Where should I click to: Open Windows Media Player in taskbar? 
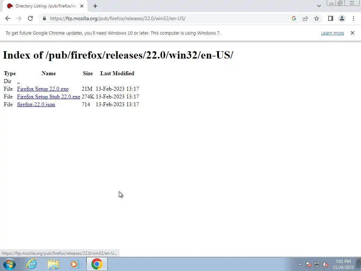click(74, 264)
